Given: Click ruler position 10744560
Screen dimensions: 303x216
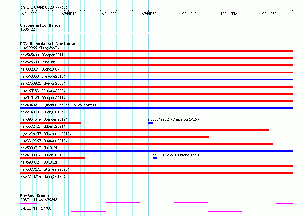Looking at the screenshot, I should (268, 14).
